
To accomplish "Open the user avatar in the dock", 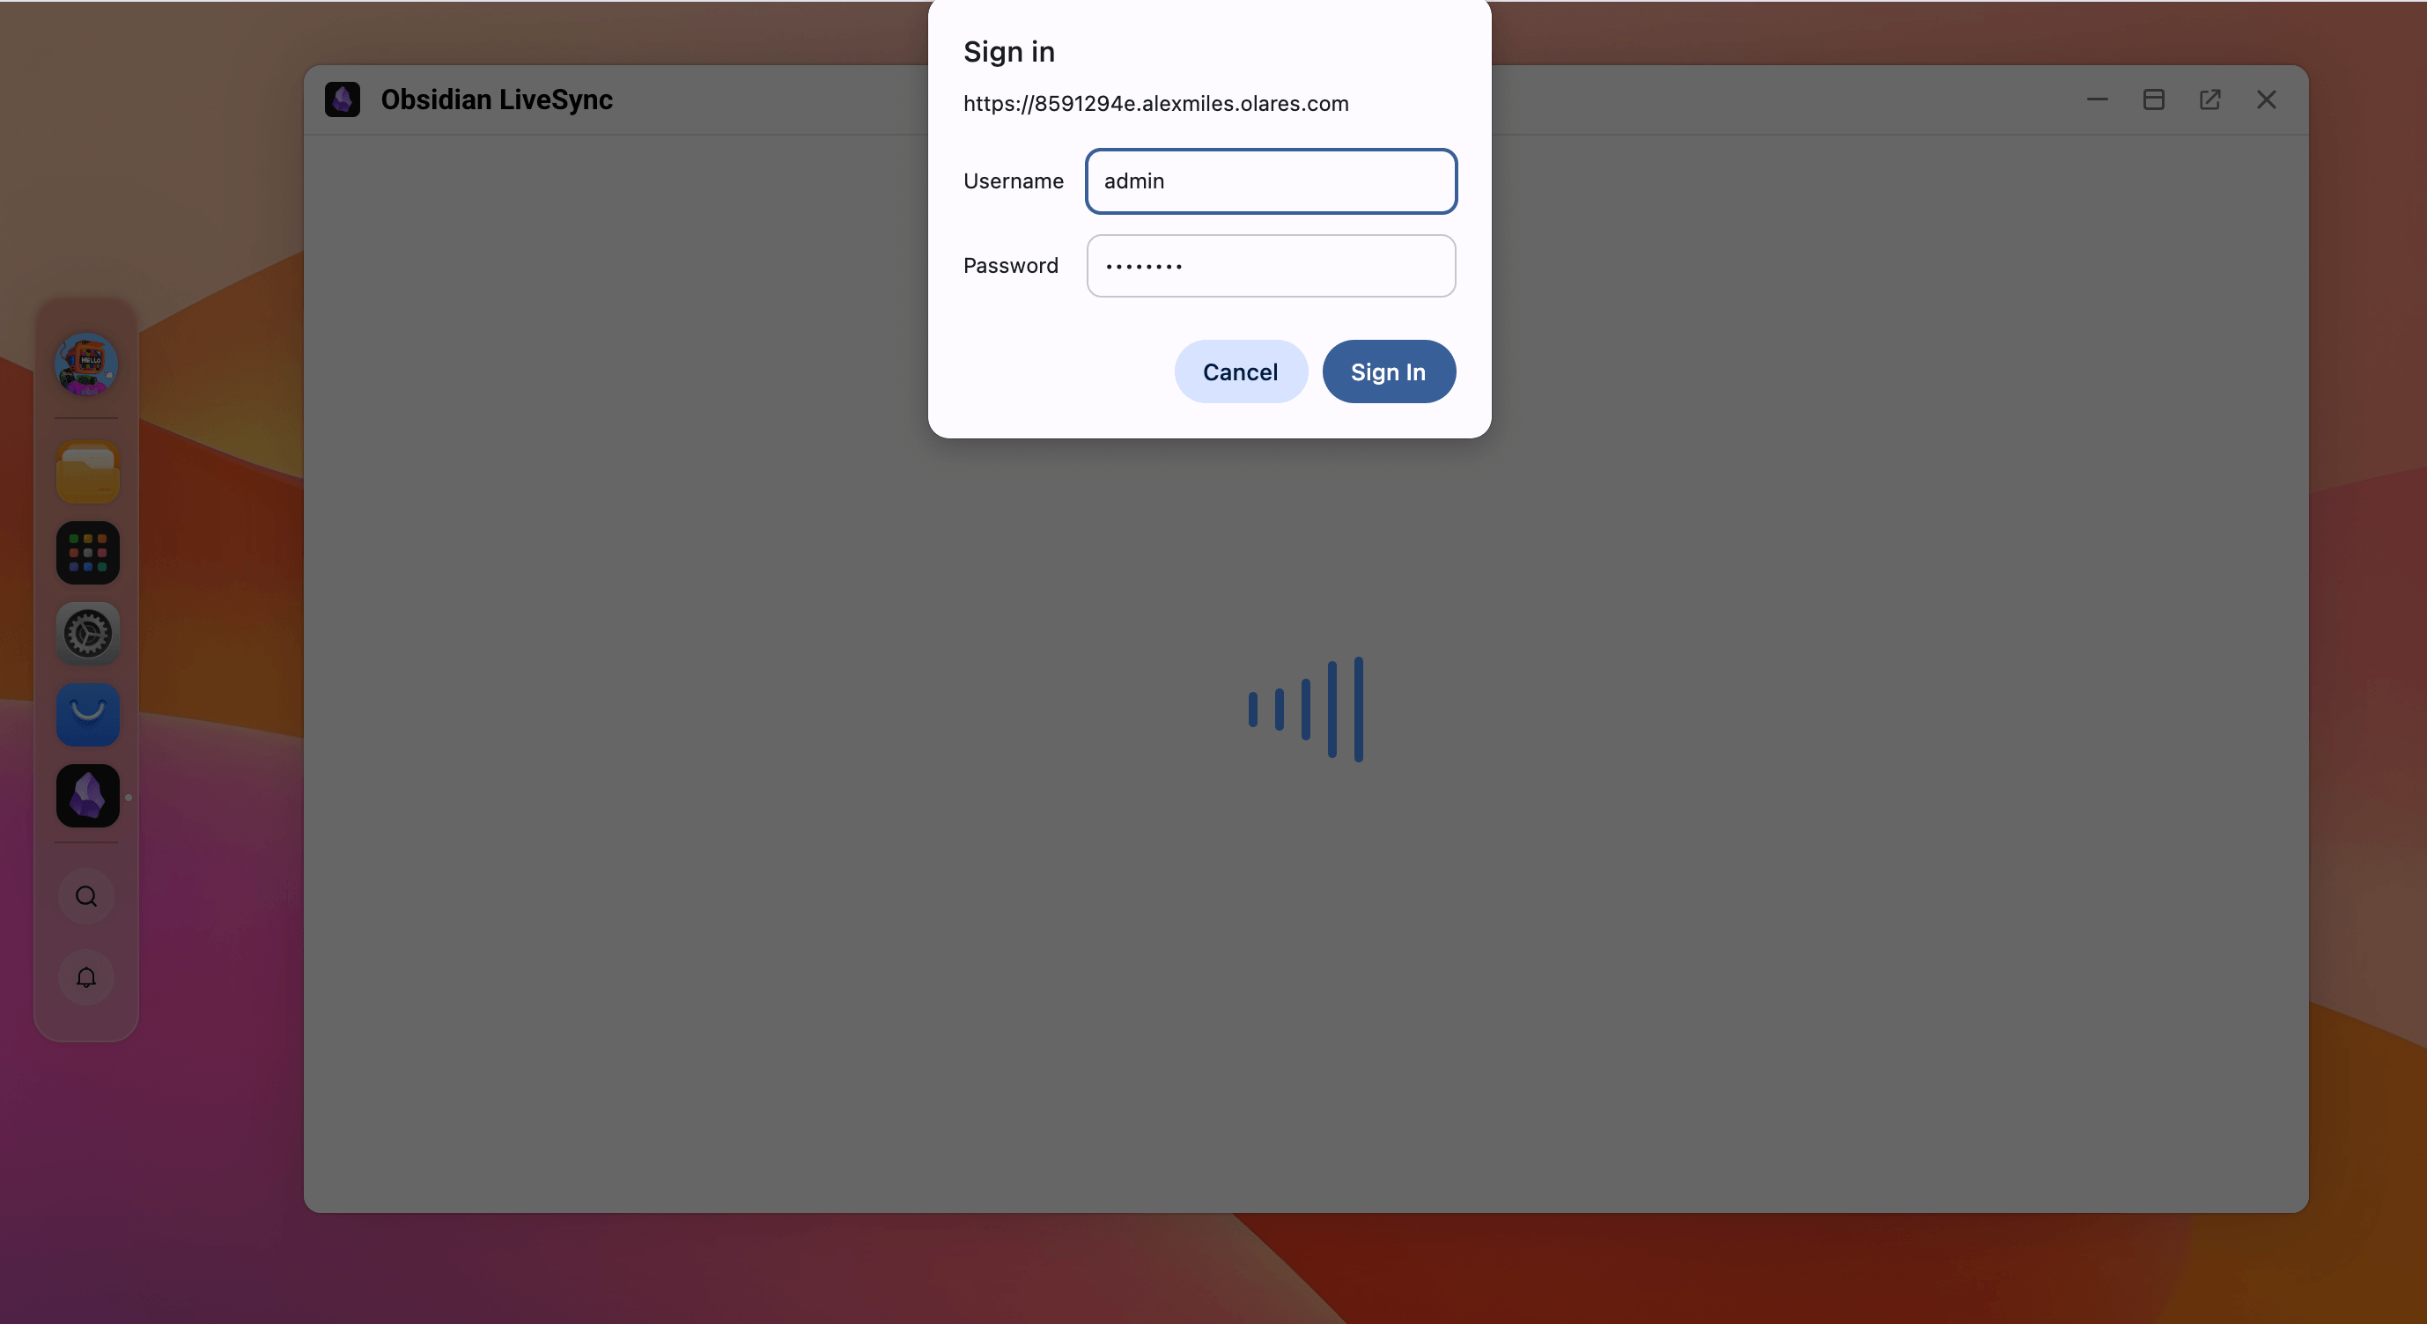I will (x=86, y=364).
